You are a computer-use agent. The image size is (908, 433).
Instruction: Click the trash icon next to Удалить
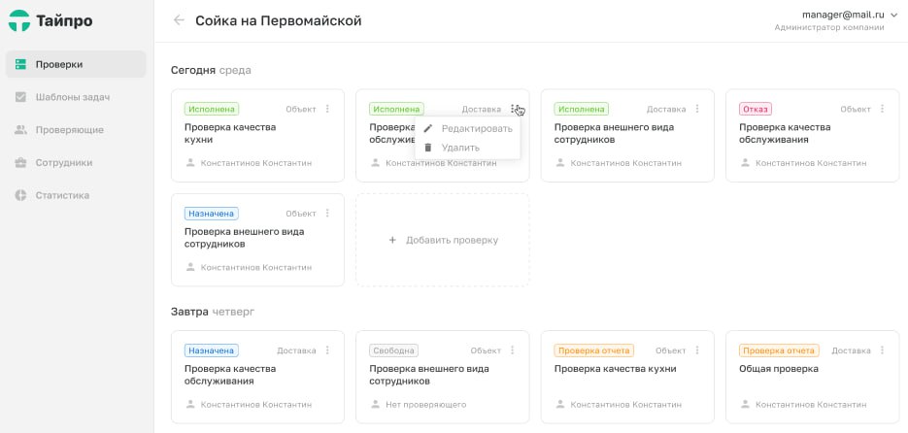point(428,148)
